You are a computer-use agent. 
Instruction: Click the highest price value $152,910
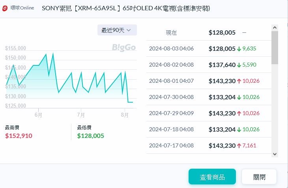(x=19, y=136)
